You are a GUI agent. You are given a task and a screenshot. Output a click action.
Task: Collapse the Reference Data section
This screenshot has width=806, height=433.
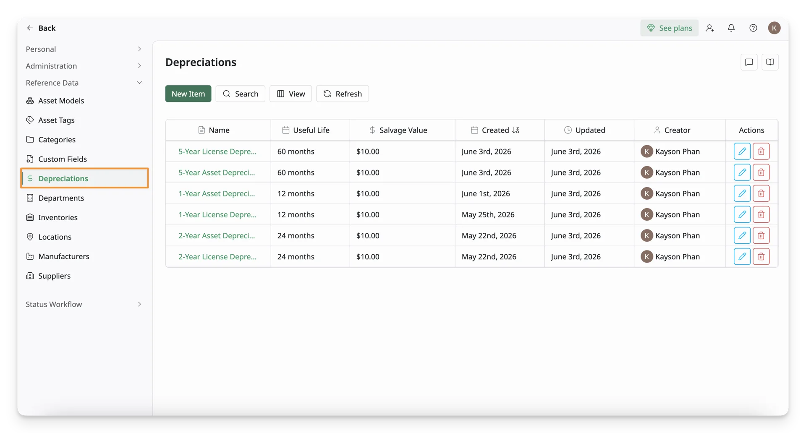84,83
